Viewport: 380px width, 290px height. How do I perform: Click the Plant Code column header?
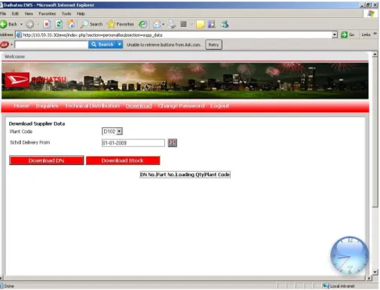217,175
